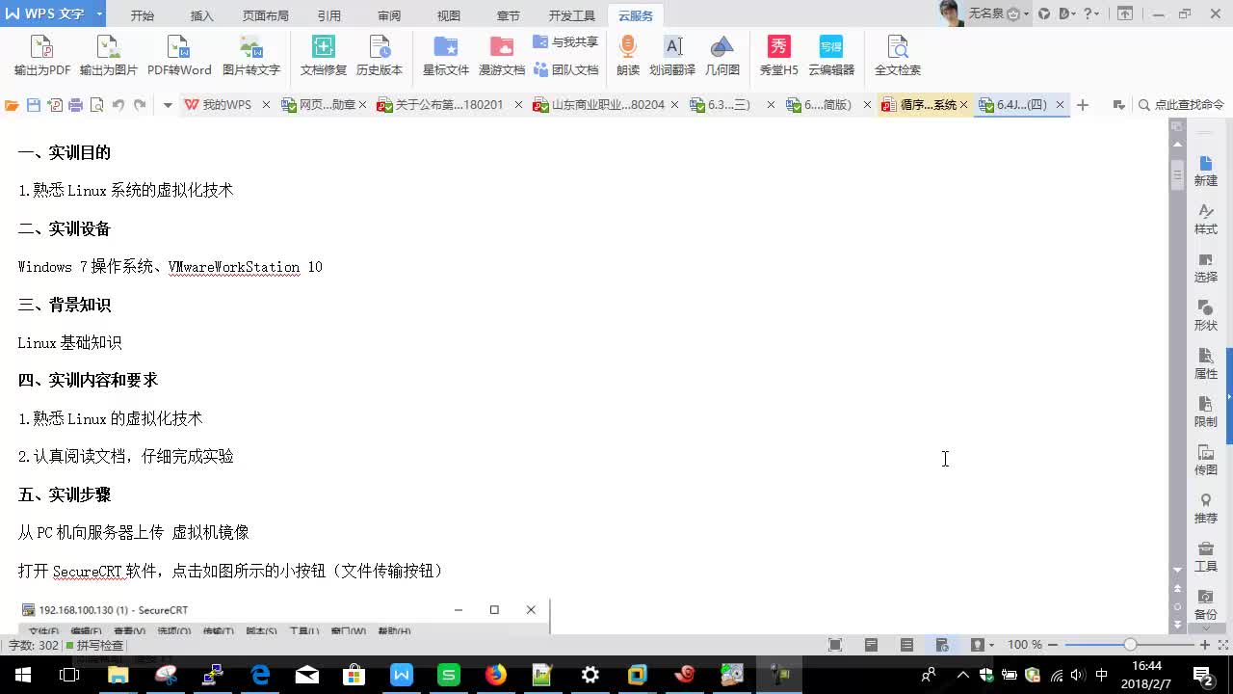Open 团队文档 team documents
This screenshot has height=694, width=1233.
tap(565, 69)
